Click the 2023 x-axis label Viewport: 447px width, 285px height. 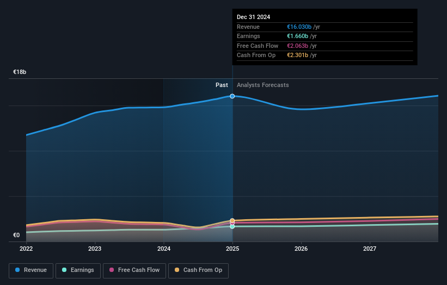coord(95,249)
